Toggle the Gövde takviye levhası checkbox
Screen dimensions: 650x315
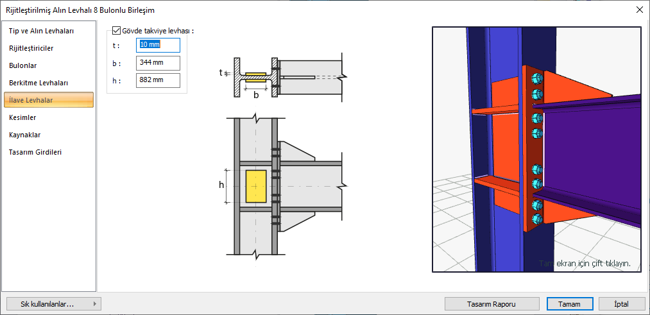[x=116, y=30]
